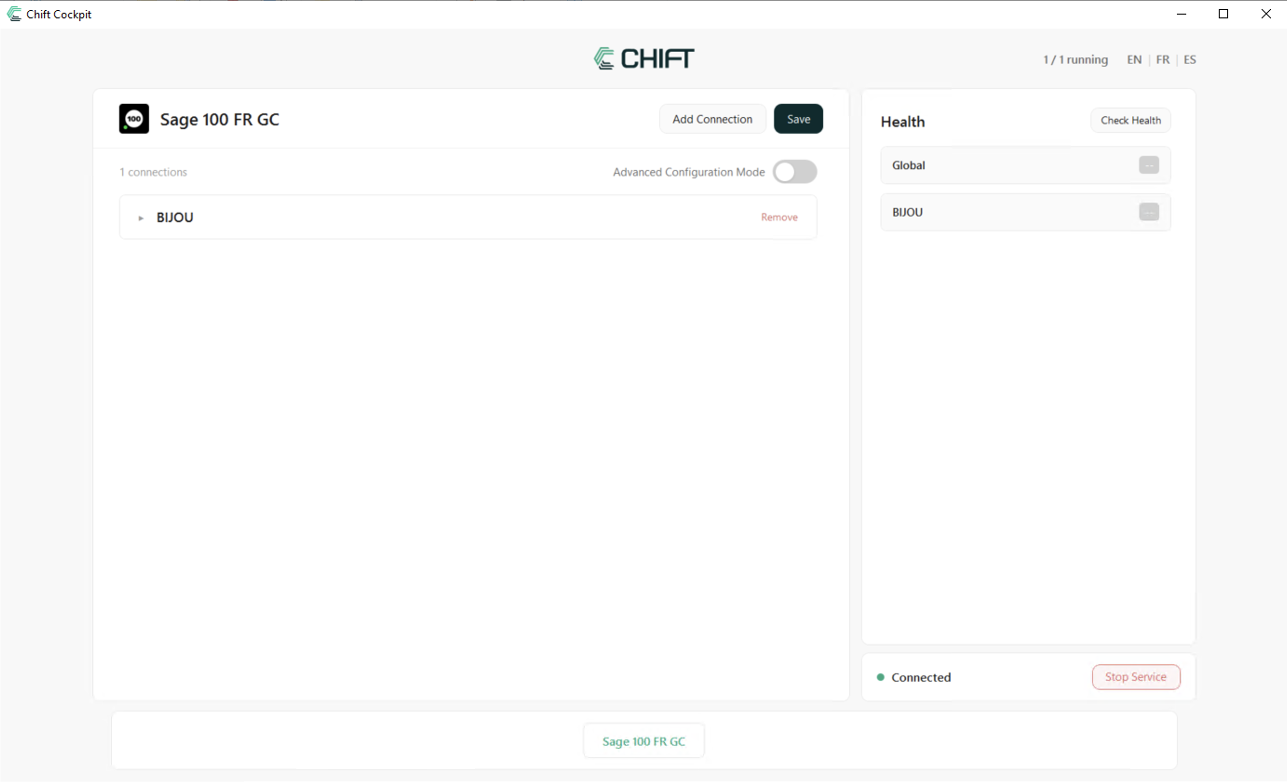1287x782 pixels.
Task: Click the green Connected status dot
Action: [x=880, y=676]
